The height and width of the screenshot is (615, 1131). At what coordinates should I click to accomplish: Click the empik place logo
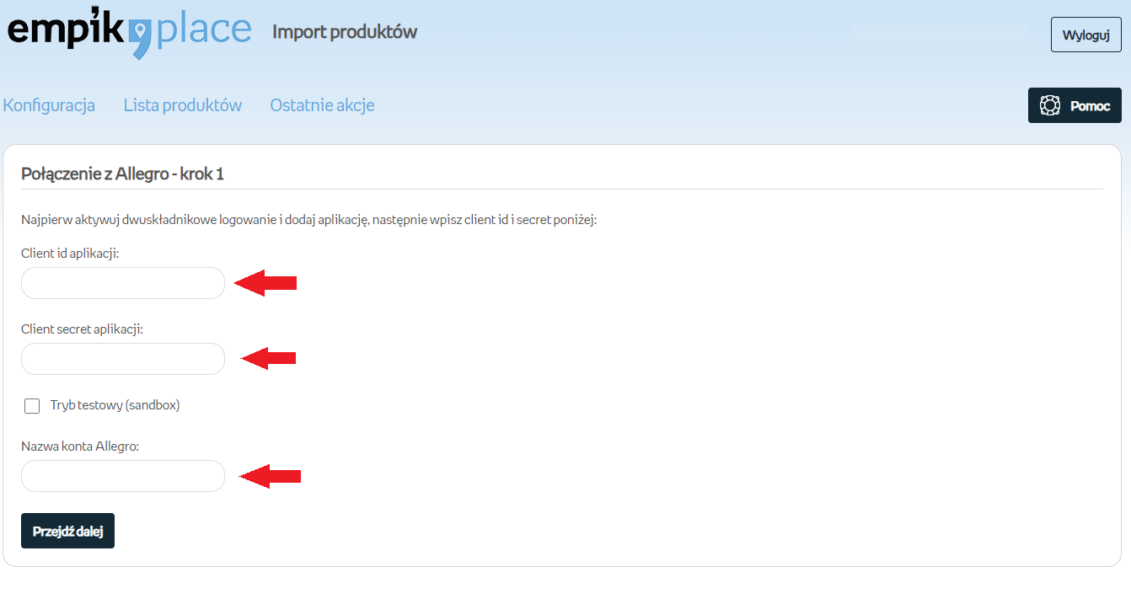[x=129, y=32]
